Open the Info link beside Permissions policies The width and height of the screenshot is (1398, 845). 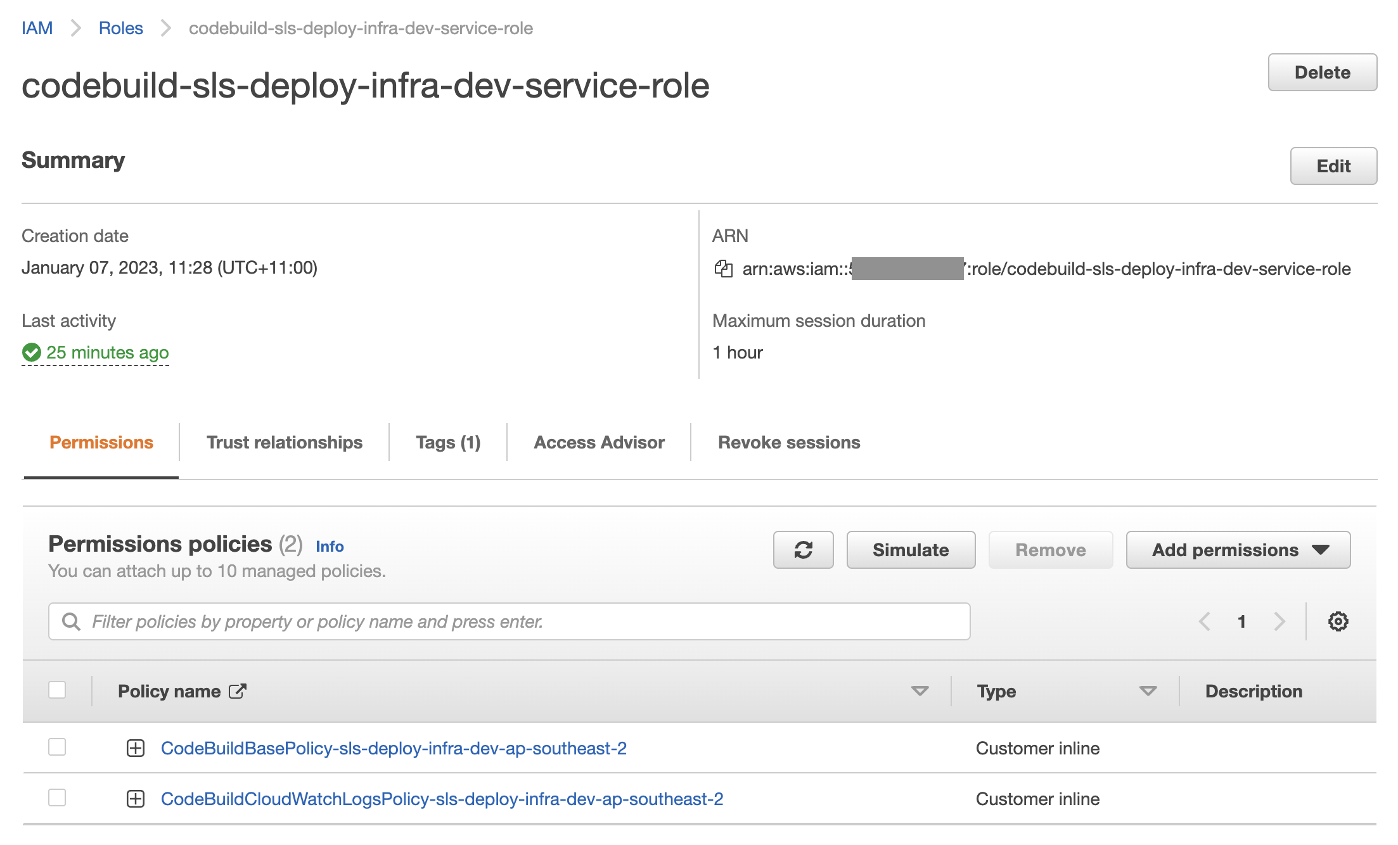[x=330, y=546]
